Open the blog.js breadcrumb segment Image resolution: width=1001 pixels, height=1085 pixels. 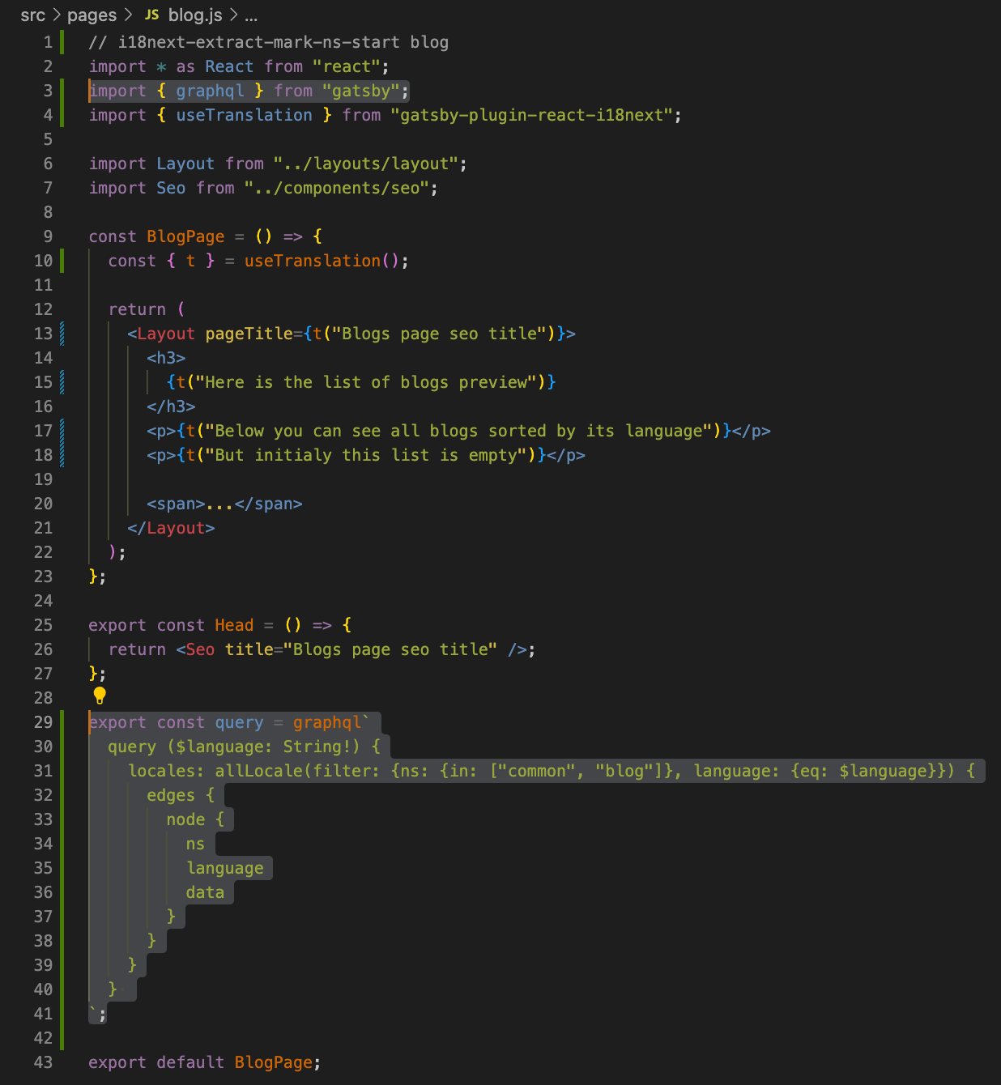tap(195, 15)
